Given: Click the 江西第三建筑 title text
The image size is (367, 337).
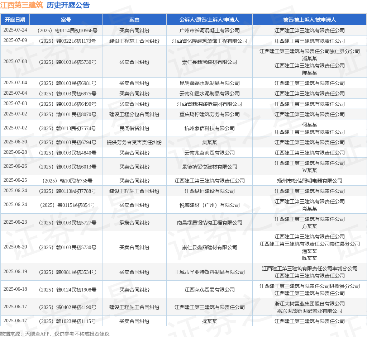Looking at the screenshot, I should [22, 5].
